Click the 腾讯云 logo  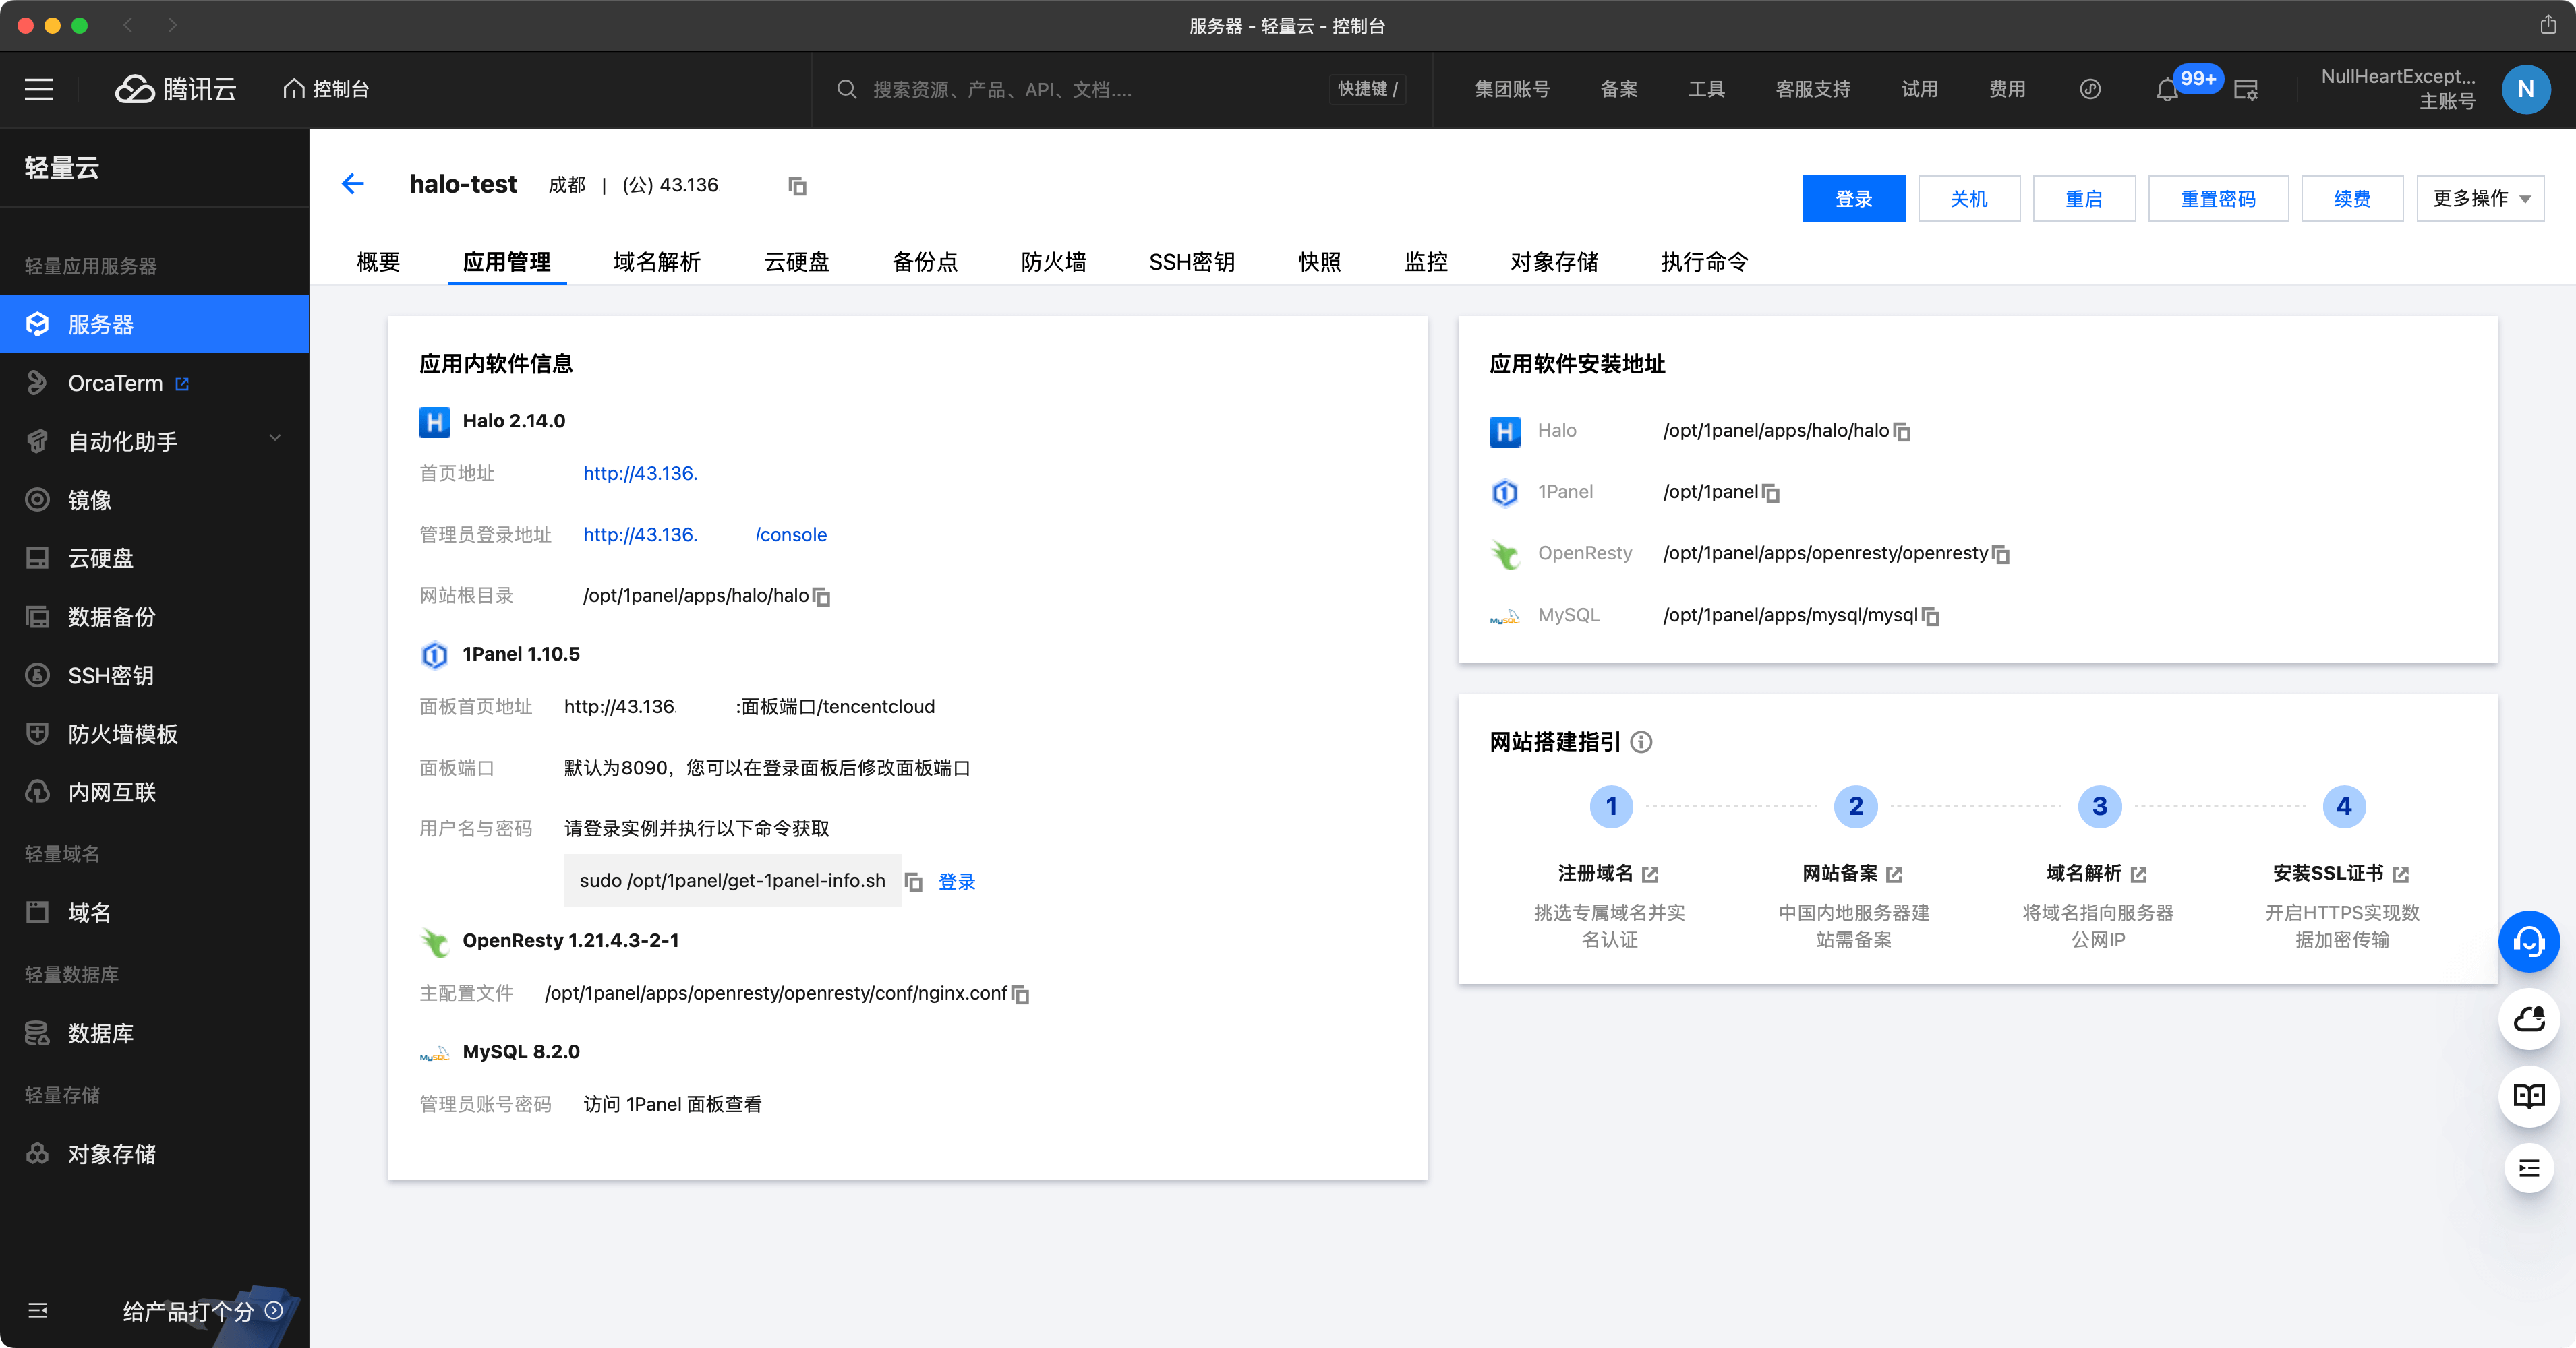tap(176, 89)
